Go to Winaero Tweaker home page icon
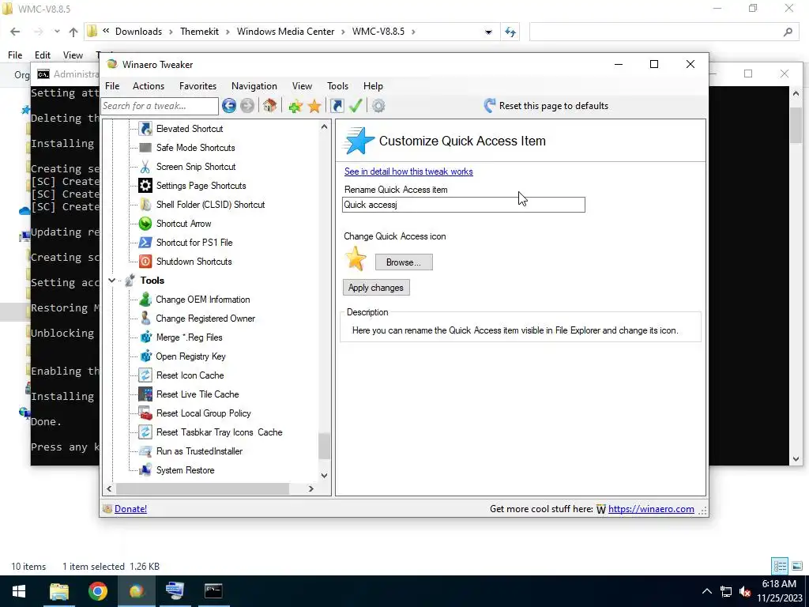This screenshot has height=607, width=809. [269, 106]
